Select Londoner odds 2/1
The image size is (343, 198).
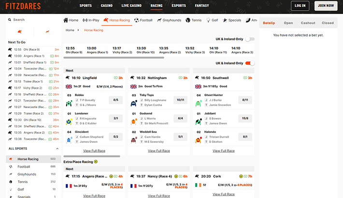(116, 118)
